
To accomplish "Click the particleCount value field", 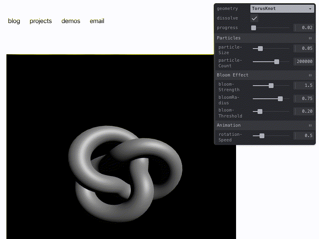I will (x=304, y=61).
